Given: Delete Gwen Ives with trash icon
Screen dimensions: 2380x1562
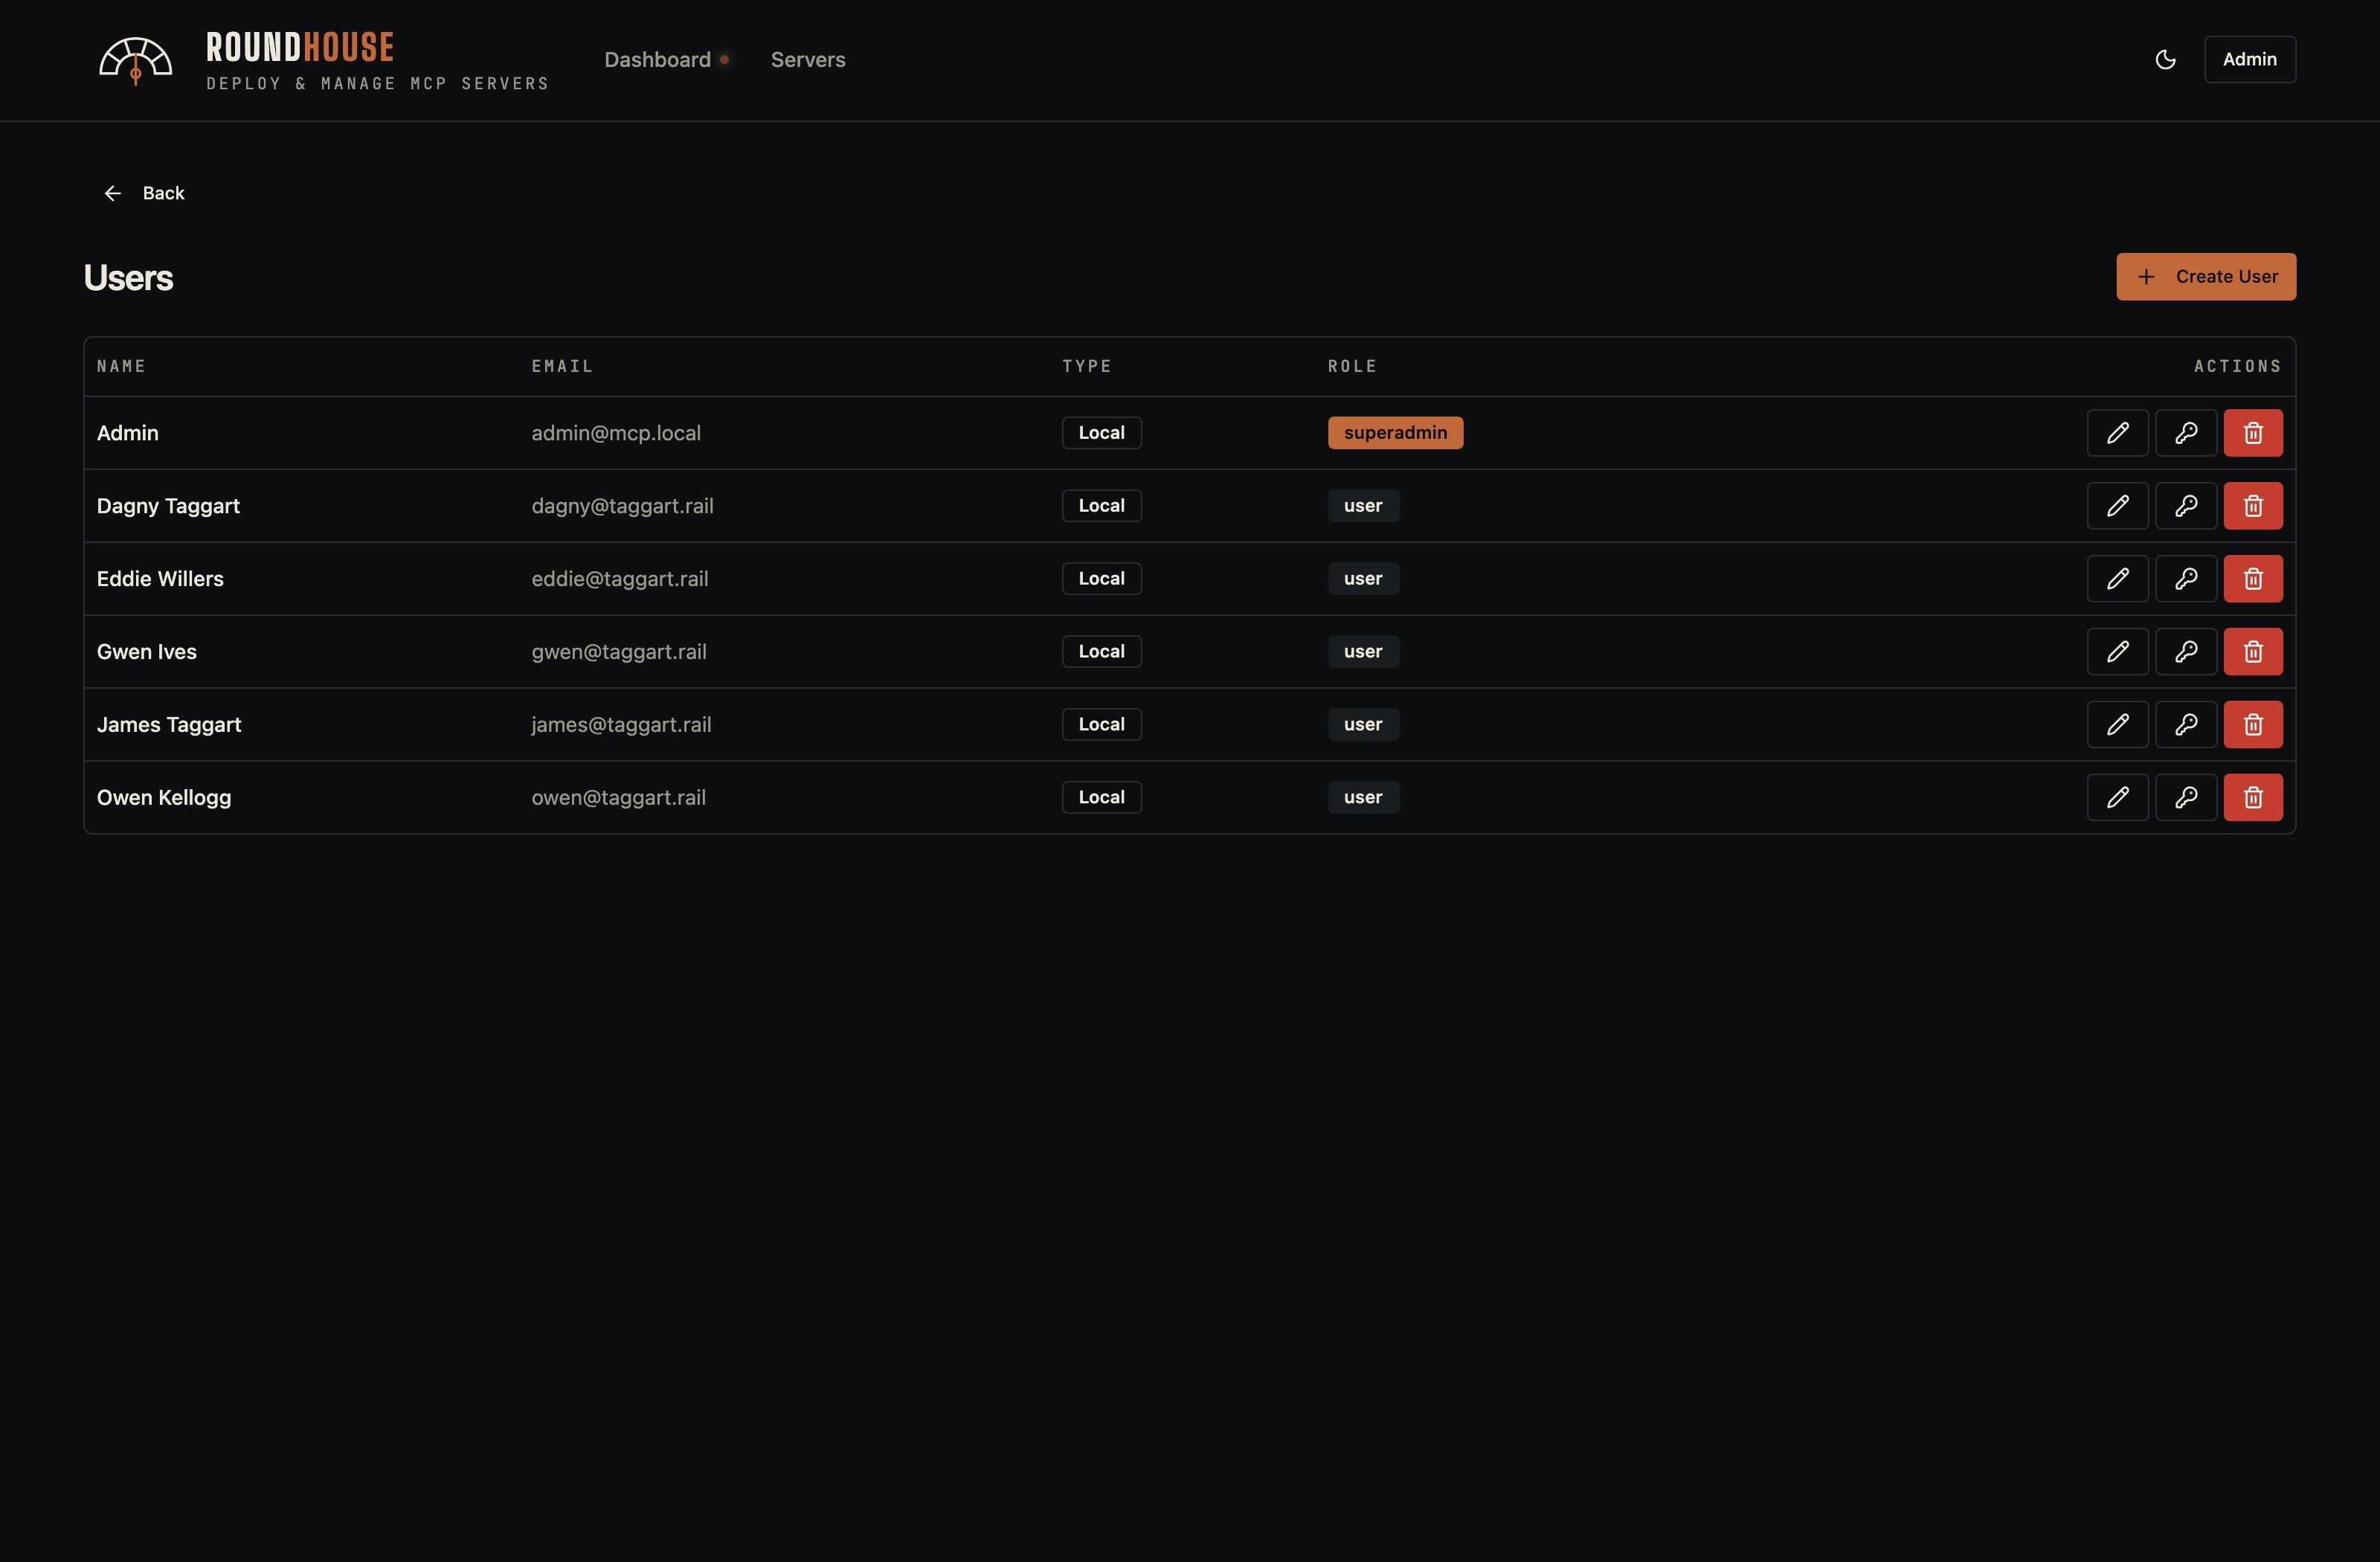Looking at the screenshot, I should click(x=2253, y=652).
